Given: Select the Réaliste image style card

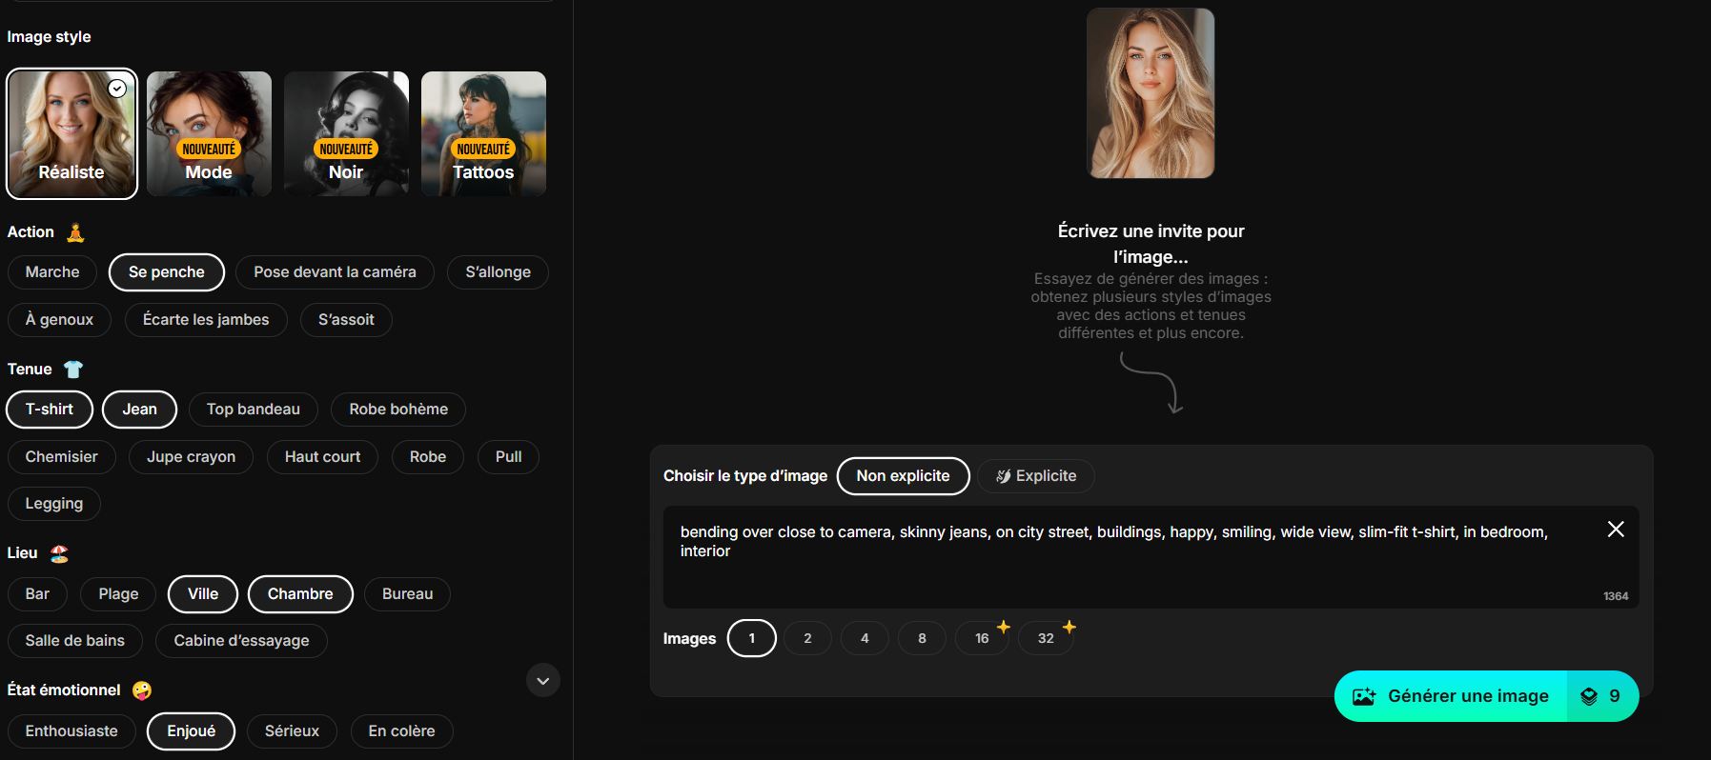Looking at the screenshot, I should pyautogui.click(x=71, y=133).
